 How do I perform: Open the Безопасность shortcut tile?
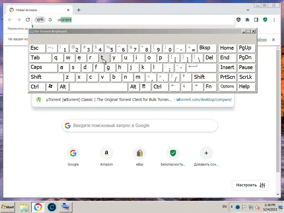[173, 157]
